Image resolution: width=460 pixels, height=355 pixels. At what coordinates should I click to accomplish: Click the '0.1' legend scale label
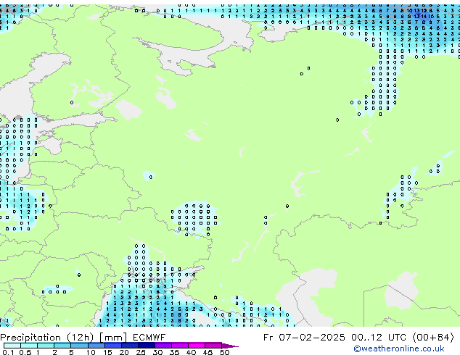pos(8,352)
